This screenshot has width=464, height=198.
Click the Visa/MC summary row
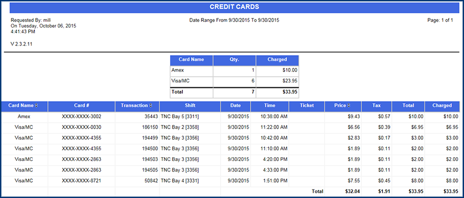click(234, 82)
